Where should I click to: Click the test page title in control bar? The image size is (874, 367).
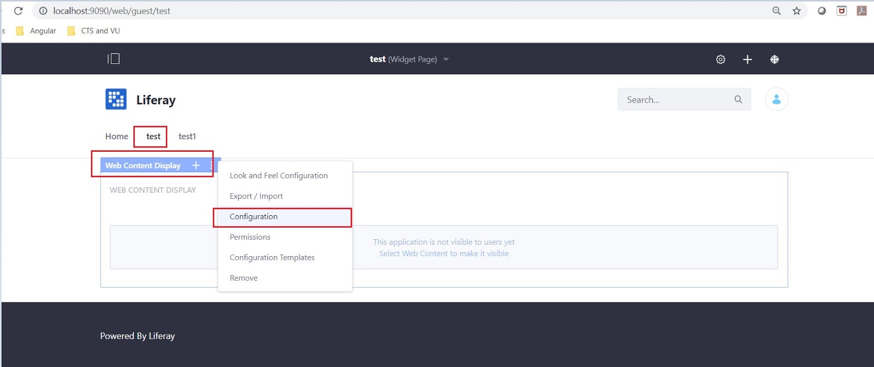[377, 59]
